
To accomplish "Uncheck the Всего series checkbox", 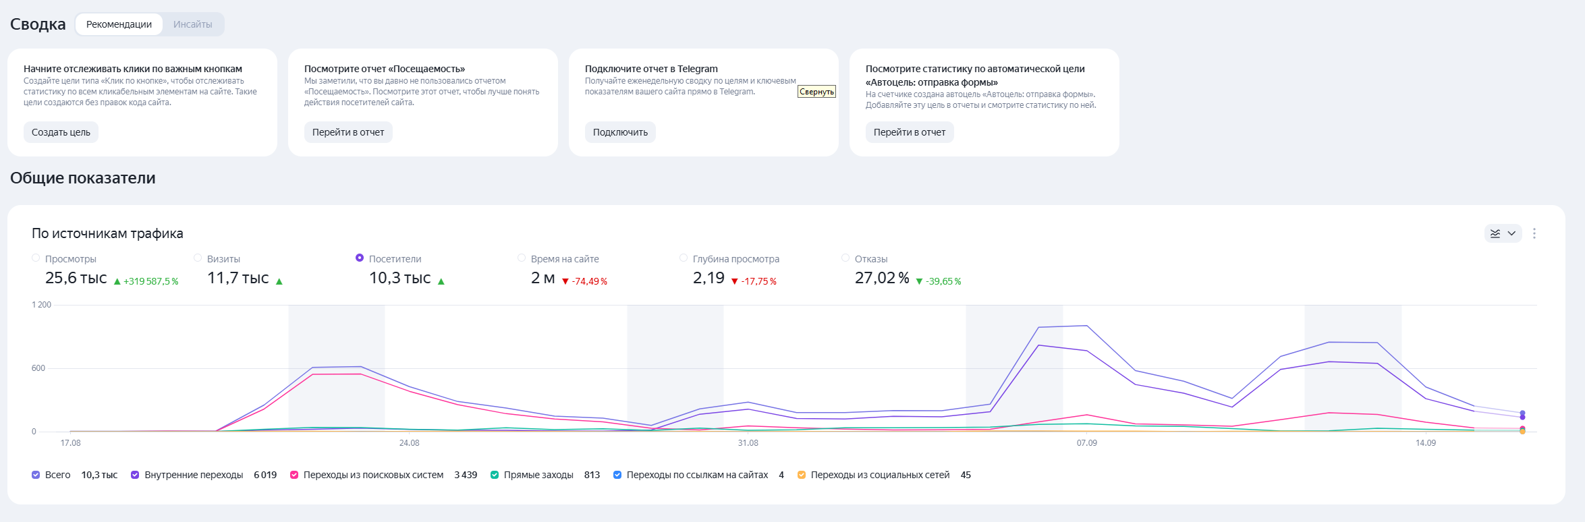I will click(36, 475).
